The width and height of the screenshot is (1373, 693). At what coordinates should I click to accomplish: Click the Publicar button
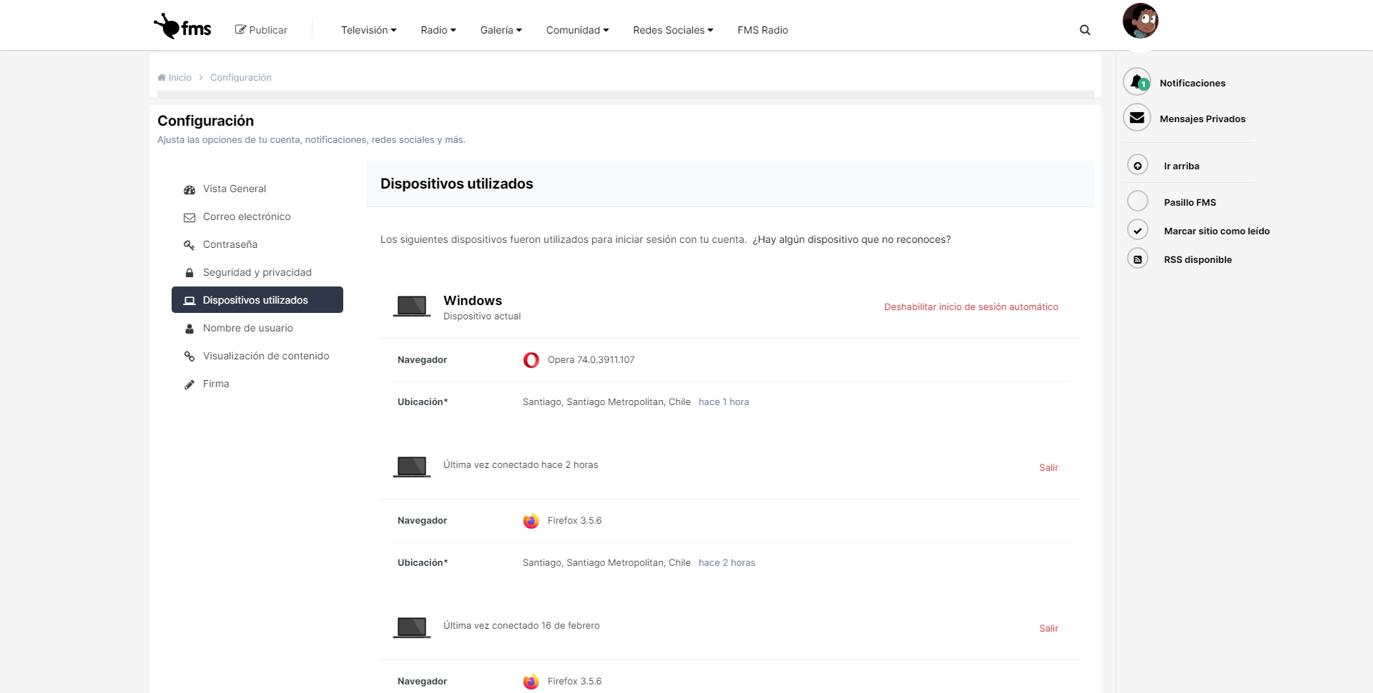coord(261,30)
